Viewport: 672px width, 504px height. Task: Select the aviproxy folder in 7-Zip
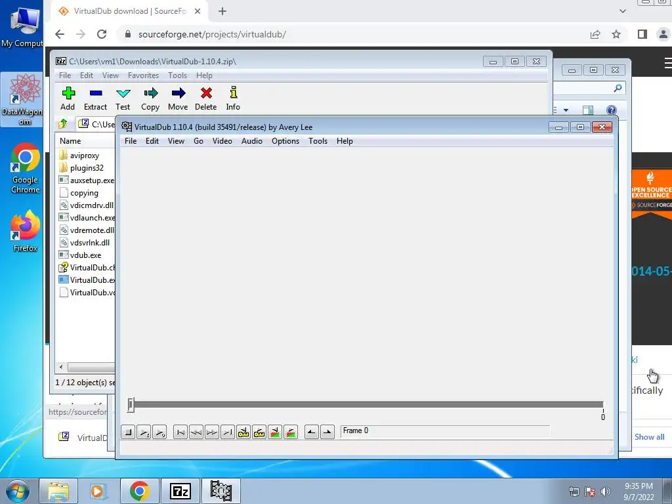coord(85,156)
